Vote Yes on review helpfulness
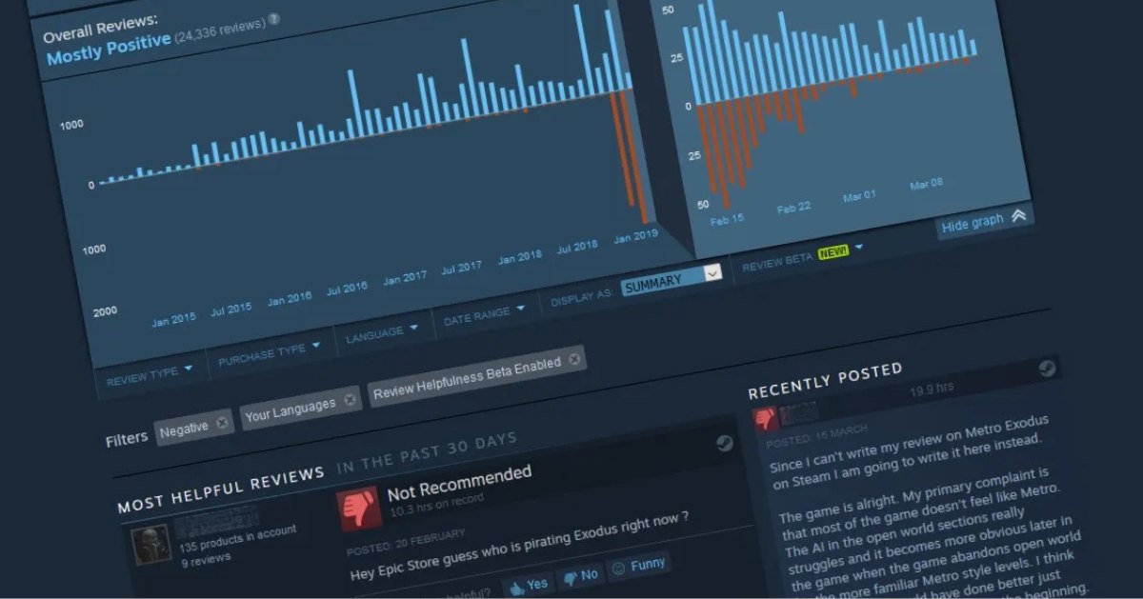This screenshot has width=1143, height=599. pyautogui.click(x=528, y=583)
